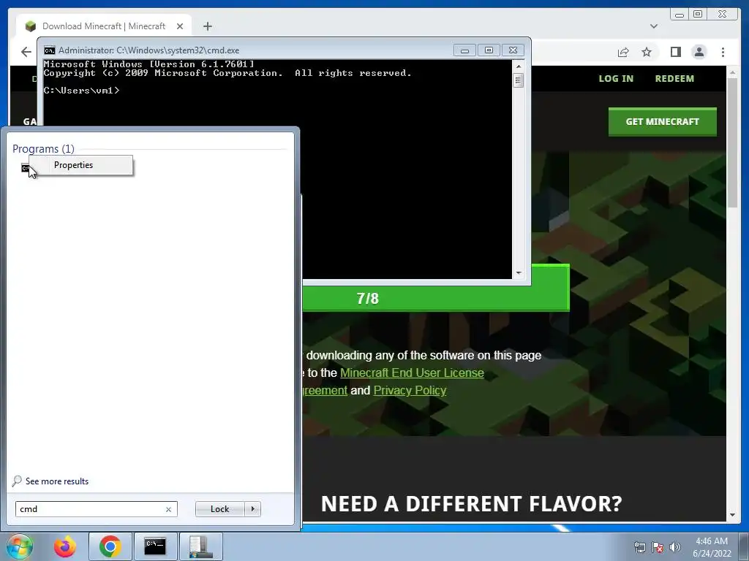This screenshot has width=749, height=561.
Task: Click the Lock button in Start menu
Action: 219,509
